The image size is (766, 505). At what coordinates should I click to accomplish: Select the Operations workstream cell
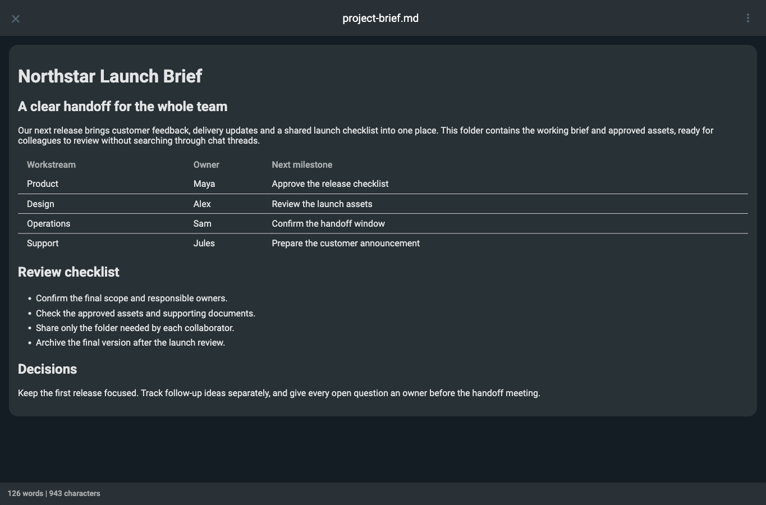coord(49,224)
